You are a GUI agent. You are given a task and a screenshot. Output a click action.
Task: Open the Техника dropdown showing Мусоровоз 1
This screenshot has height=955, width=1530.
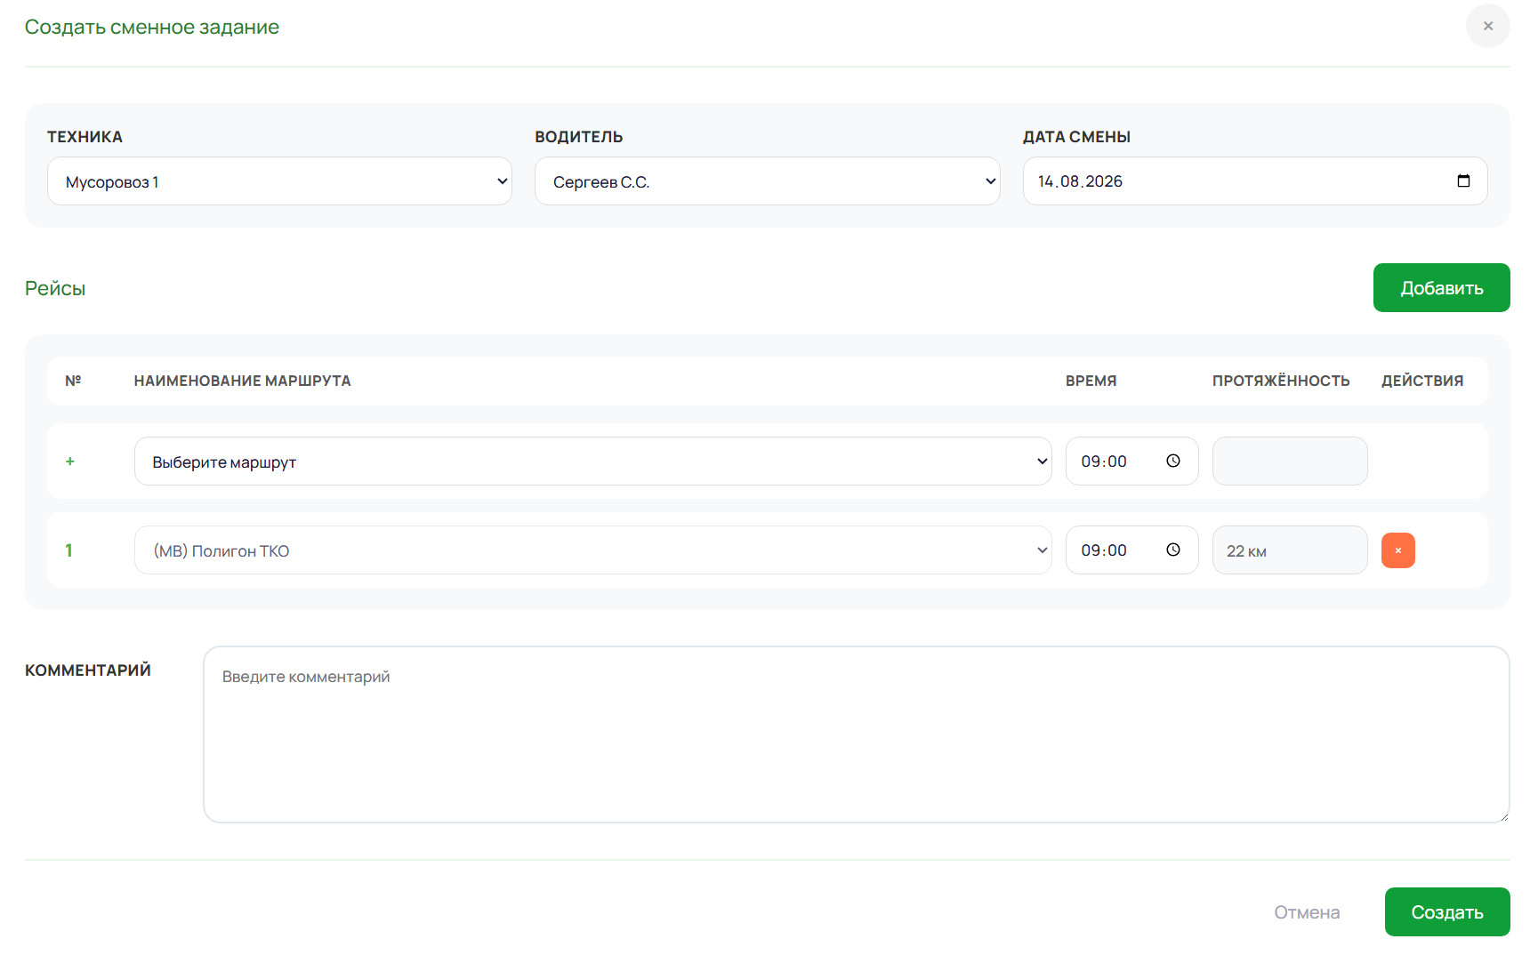coord(279,181)
